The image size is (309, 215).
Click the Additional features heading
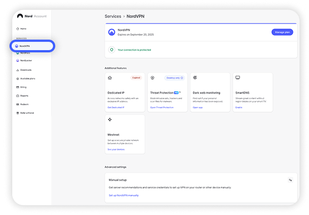[115, 68]
